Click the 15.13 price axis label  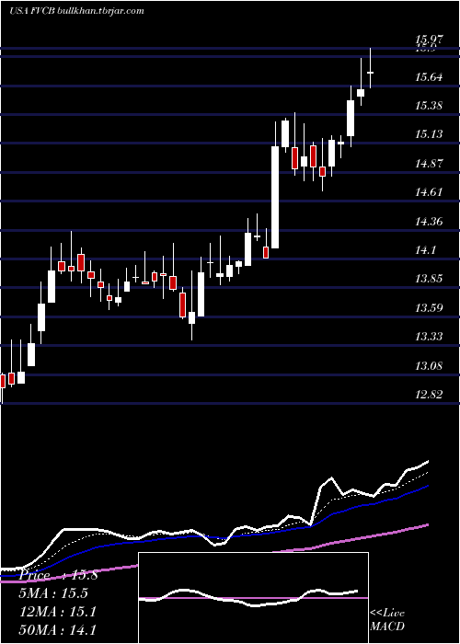[430, 134]
